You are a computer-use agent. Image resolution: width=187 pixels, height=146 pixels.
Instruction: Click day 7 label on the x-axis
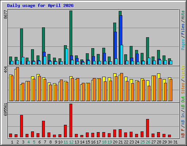coord(45,142)
